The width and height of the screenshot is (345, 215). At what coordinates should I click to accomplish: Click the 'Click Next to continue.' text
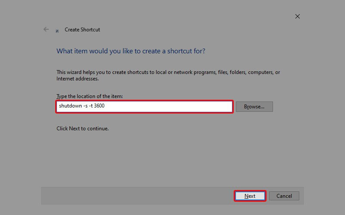click(82, 129)
